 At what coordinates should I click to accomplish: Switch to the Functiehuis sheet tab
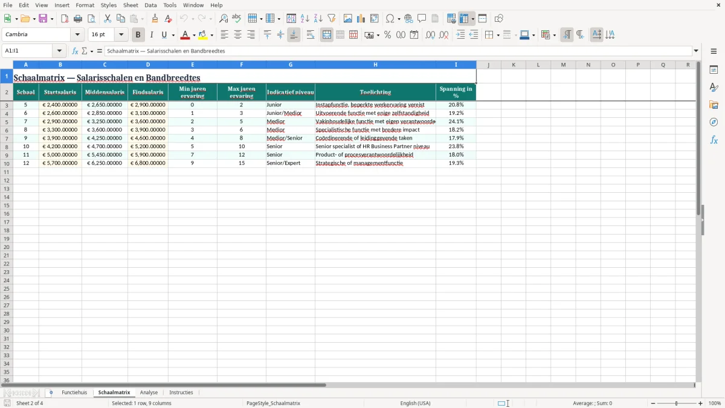coord(74,393)
